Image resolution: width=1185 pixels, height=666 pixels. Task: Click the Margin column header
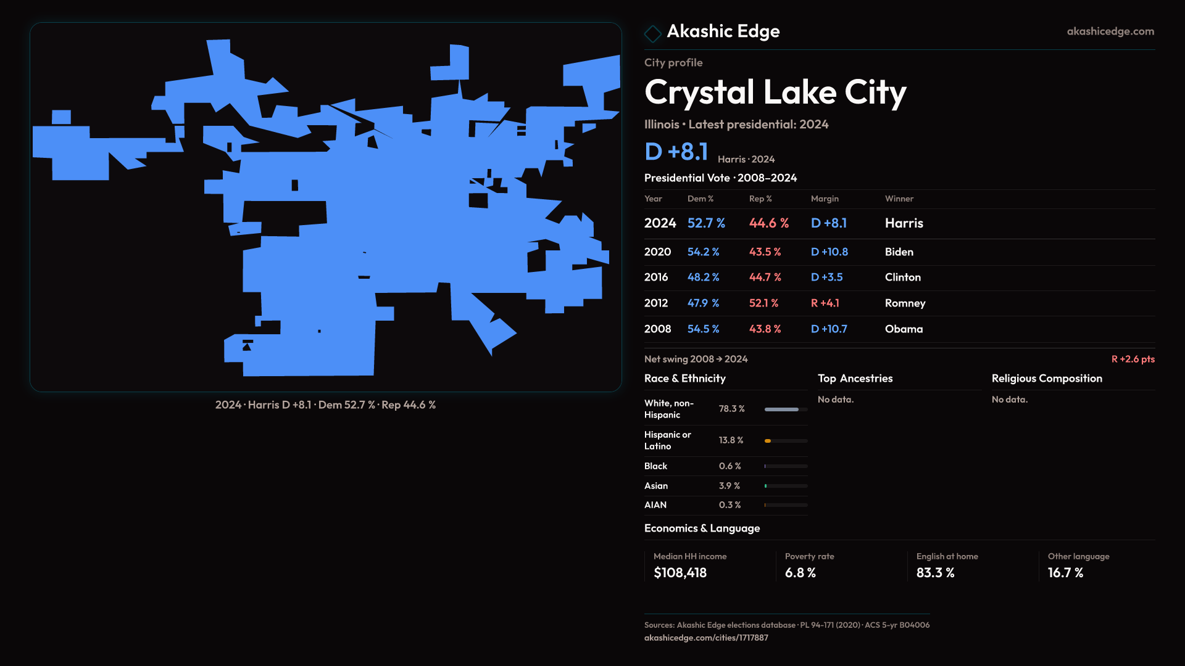(x=824, y=199)
